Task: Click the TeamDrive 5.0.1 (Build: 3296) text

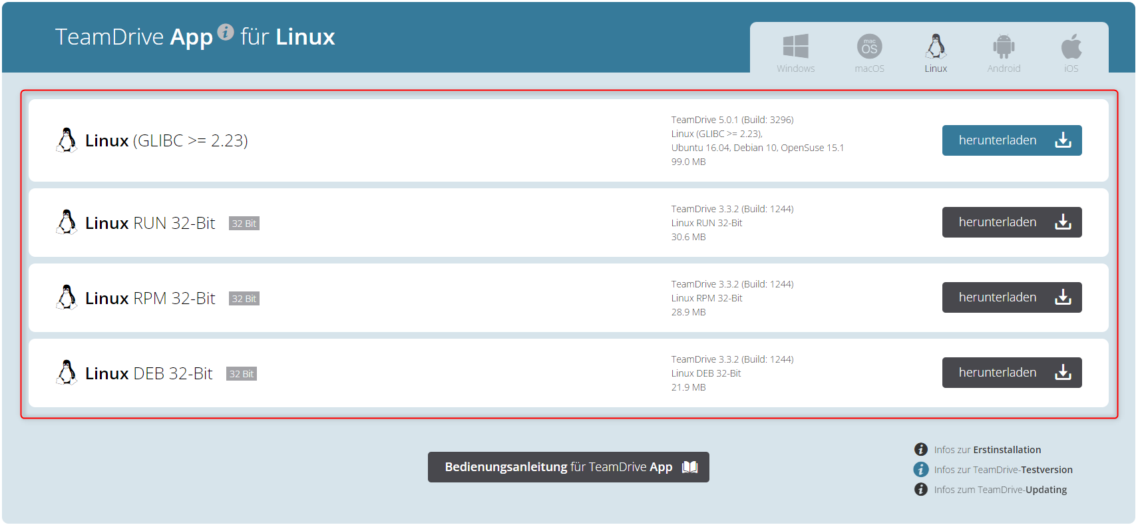Action: coord(732,120)
